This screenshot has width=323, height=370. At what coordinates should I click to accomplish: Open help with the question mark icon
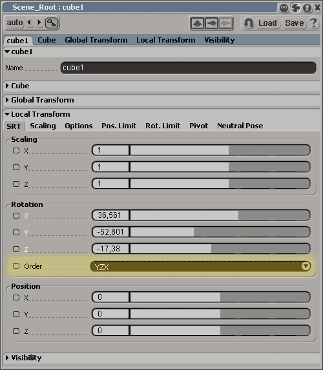point(313,23)
